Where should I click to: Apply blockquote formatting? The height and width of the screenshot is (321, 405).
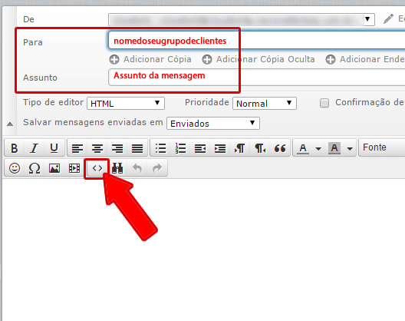pos(280,148)
